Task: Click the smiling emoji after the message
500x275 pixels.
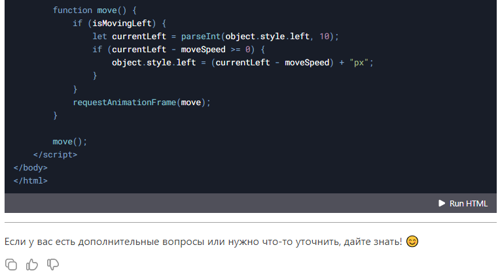Action: (x=412, y=242)
